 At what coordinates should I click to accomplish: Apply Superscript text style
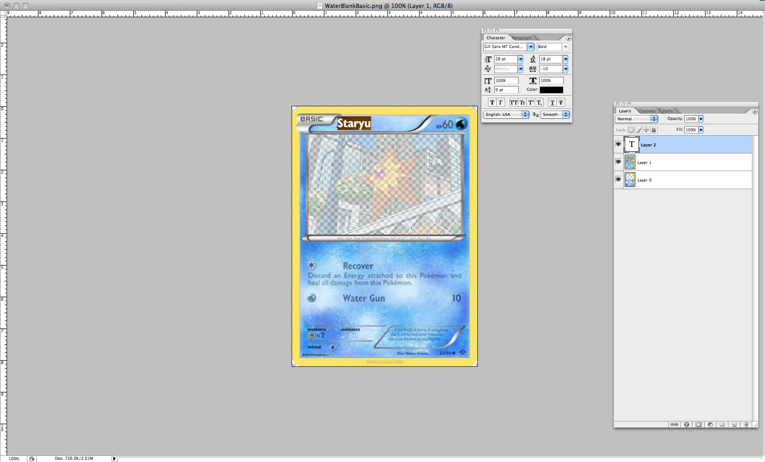click(531, 102)
